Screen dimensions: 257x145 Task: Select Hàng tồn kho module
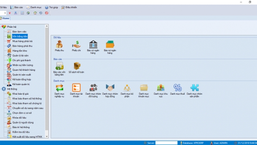20,51
